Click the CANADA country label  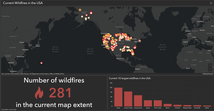point(119,27)
